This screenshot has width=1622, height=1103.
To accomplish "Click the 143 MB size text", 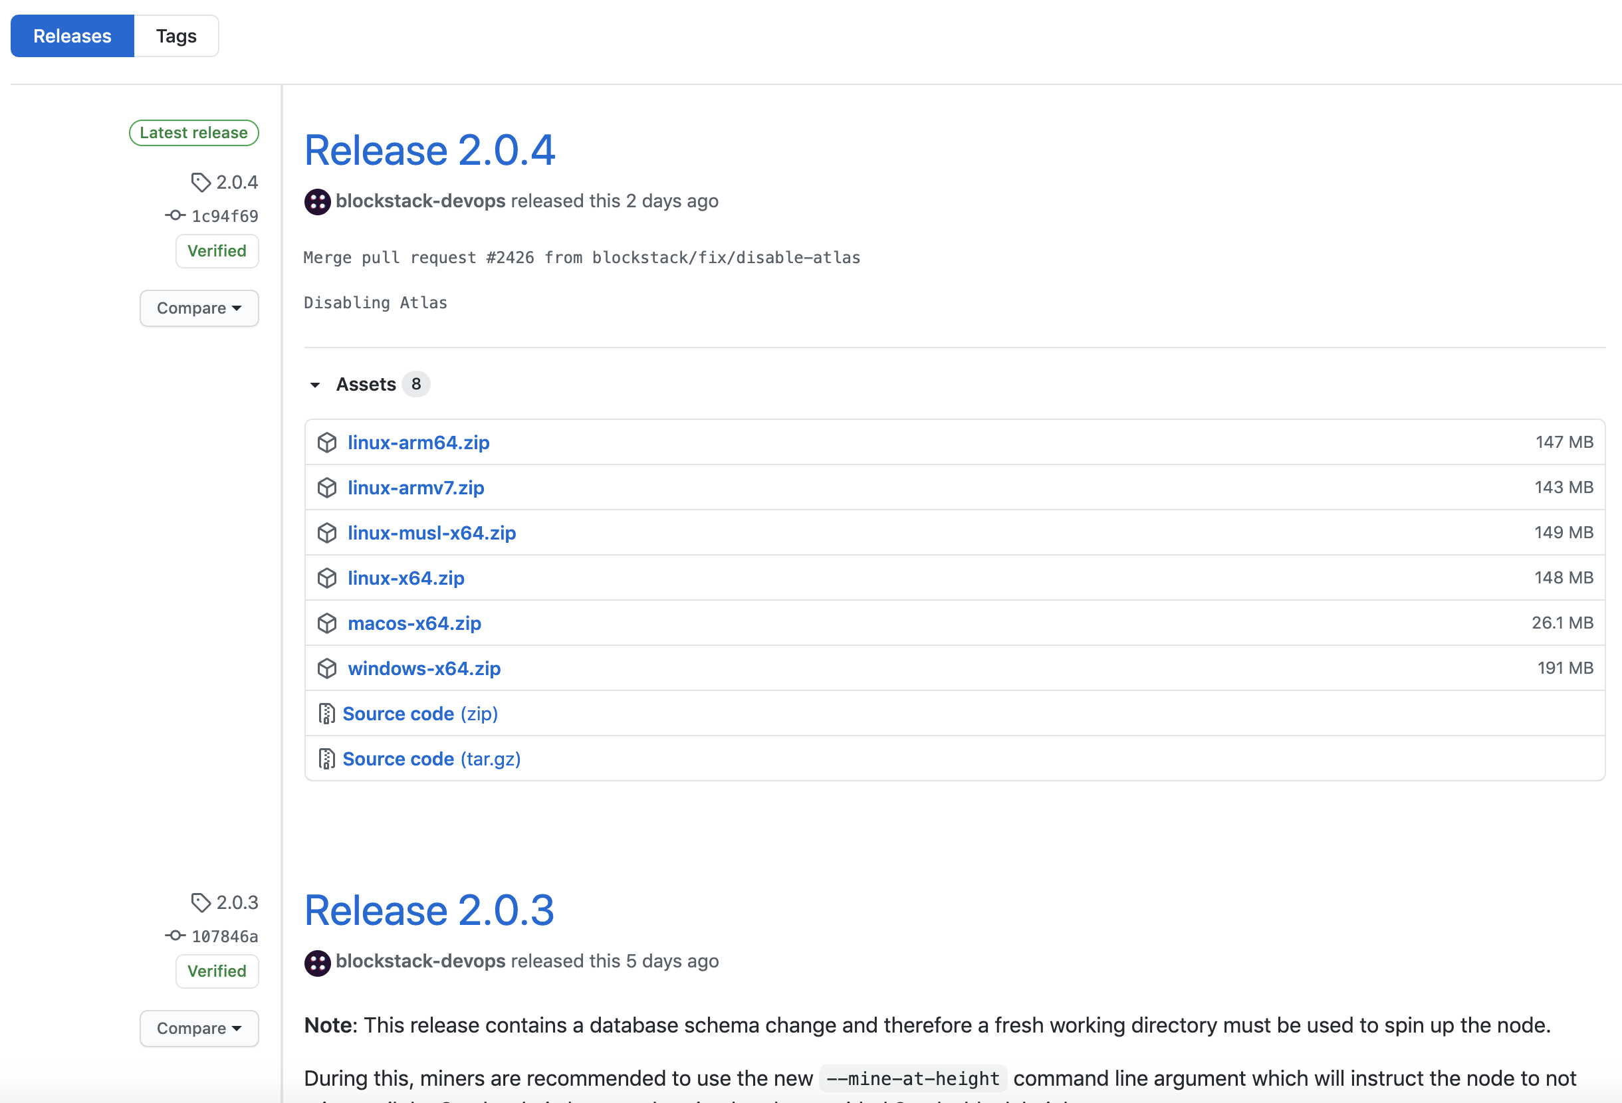I will (1564, 487).
